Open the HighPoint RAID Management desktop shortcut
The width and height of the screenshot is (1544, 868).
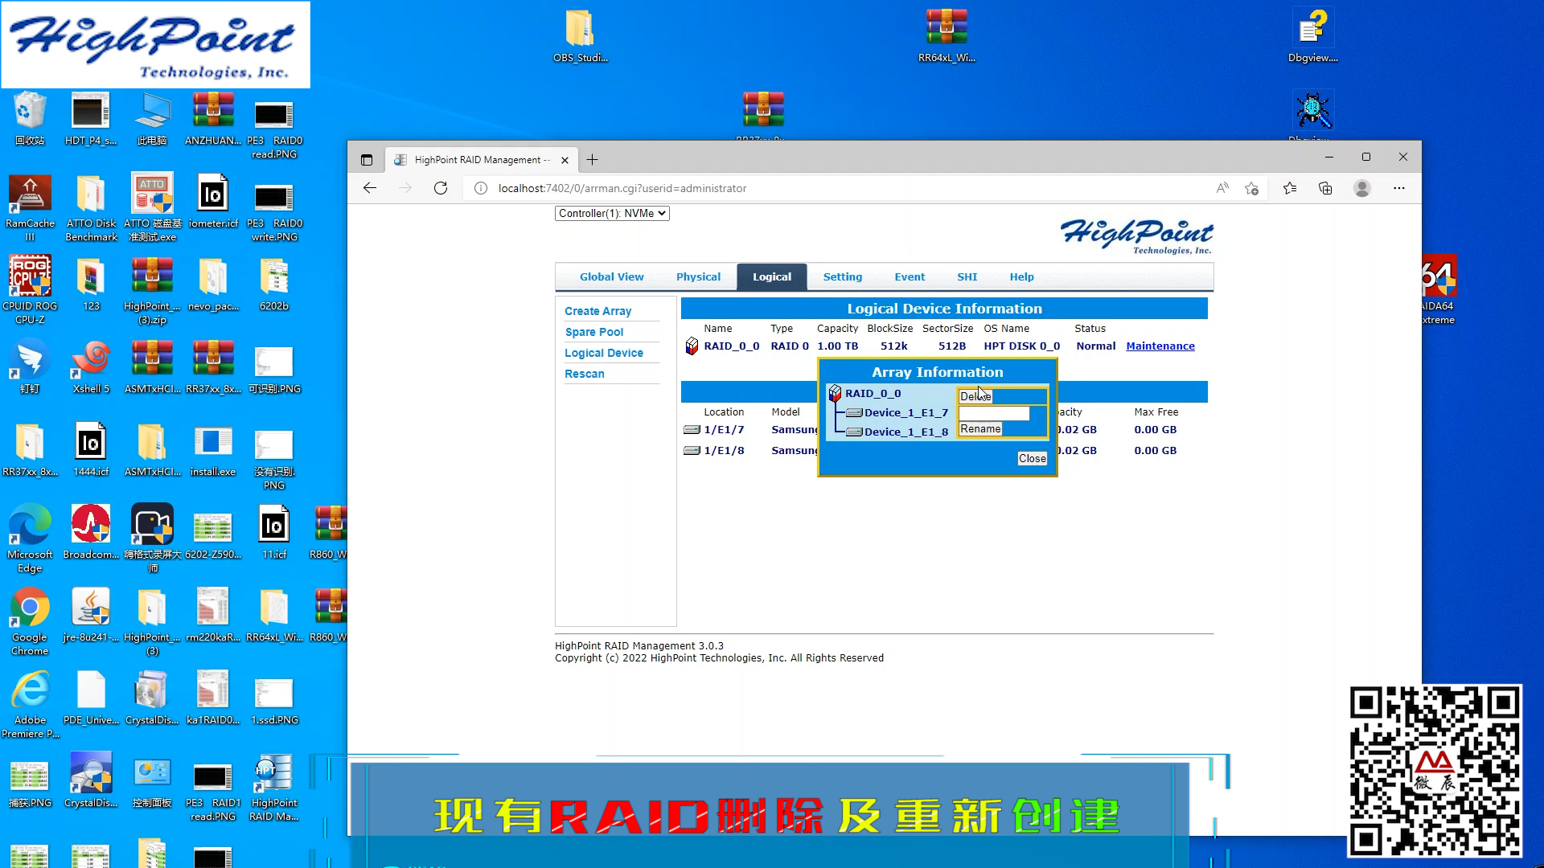point(273,788)
